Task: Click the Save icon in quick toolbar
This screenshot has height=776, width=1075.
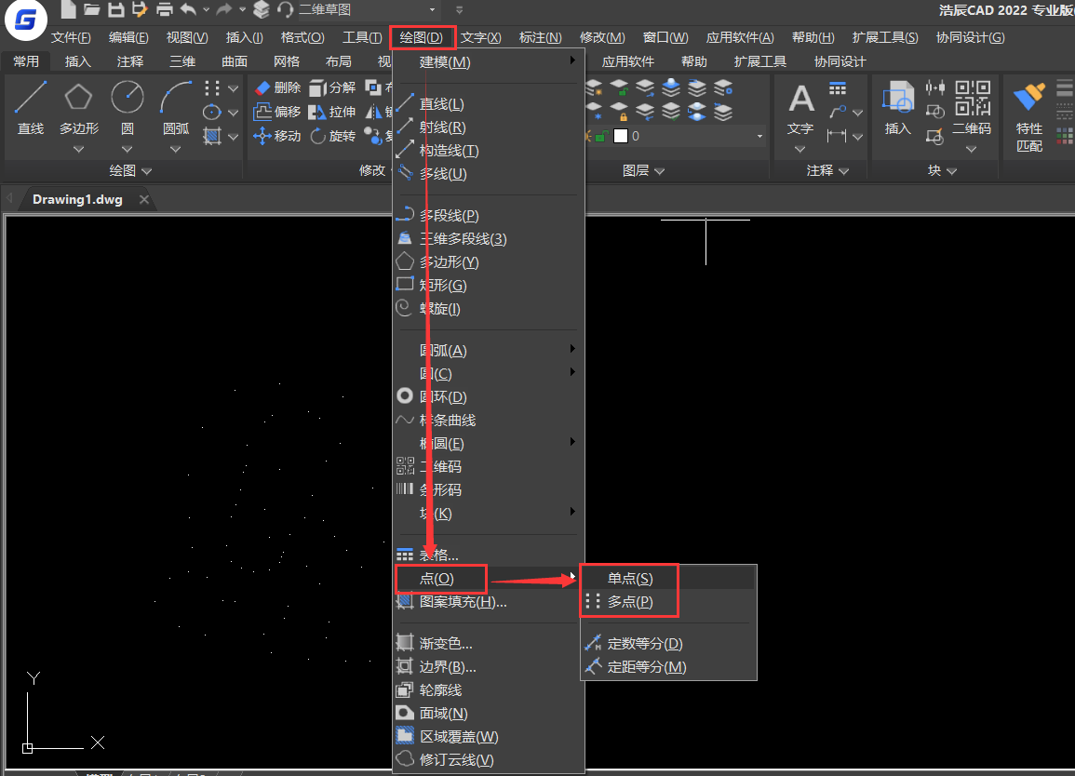Action: pos(115,9)
